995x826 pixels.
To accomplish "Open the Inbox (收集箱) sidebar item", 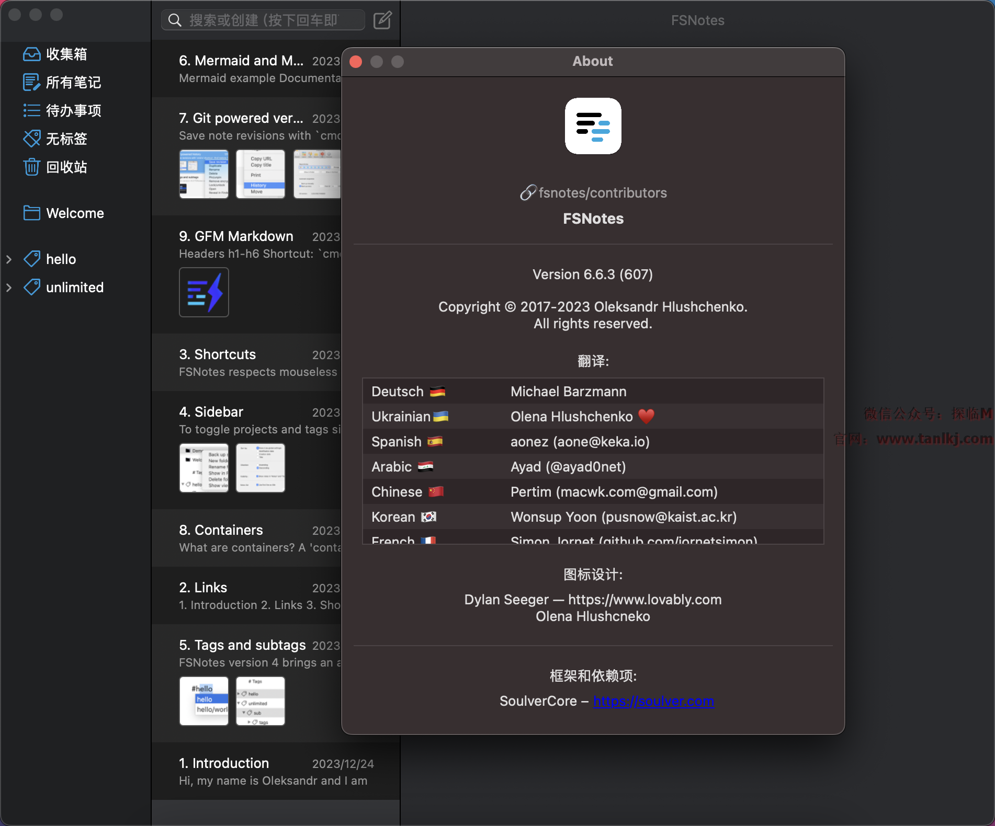I will (55, 54).
